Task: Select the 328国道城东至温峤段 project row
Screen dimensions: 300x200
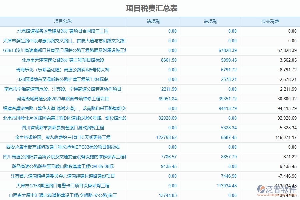Action: (x=63, y=80)
